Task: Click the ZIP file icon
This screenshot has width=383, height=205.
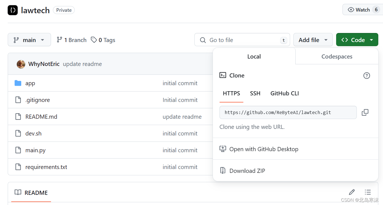Action: point(223,171)
